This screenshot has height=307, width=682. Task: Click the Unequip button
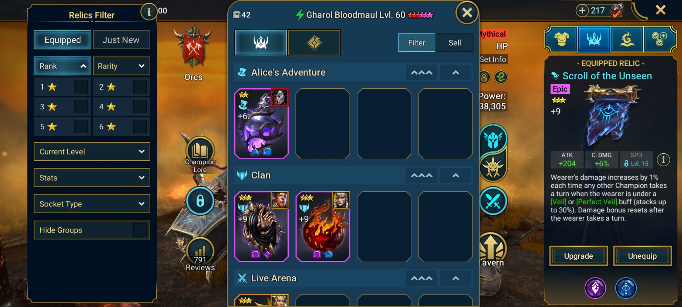coord(643,256)
